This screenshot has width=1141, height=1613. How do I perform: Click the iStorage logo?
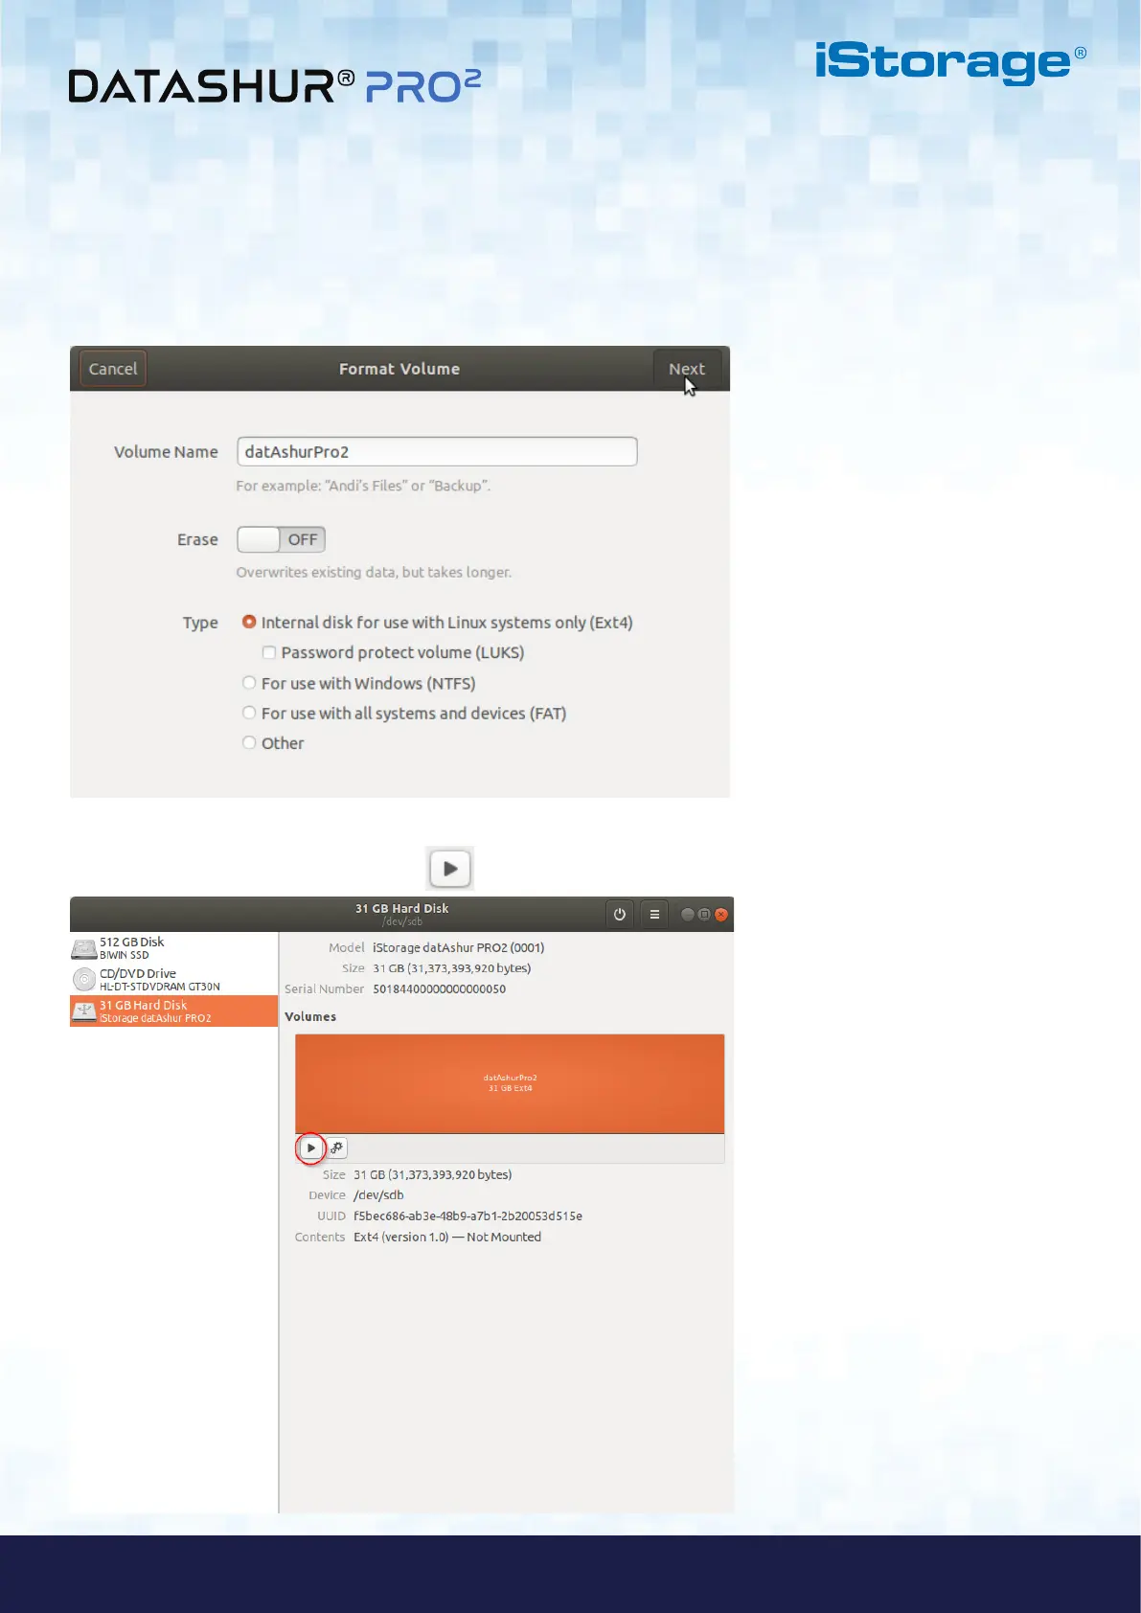[x=950, y=62]
